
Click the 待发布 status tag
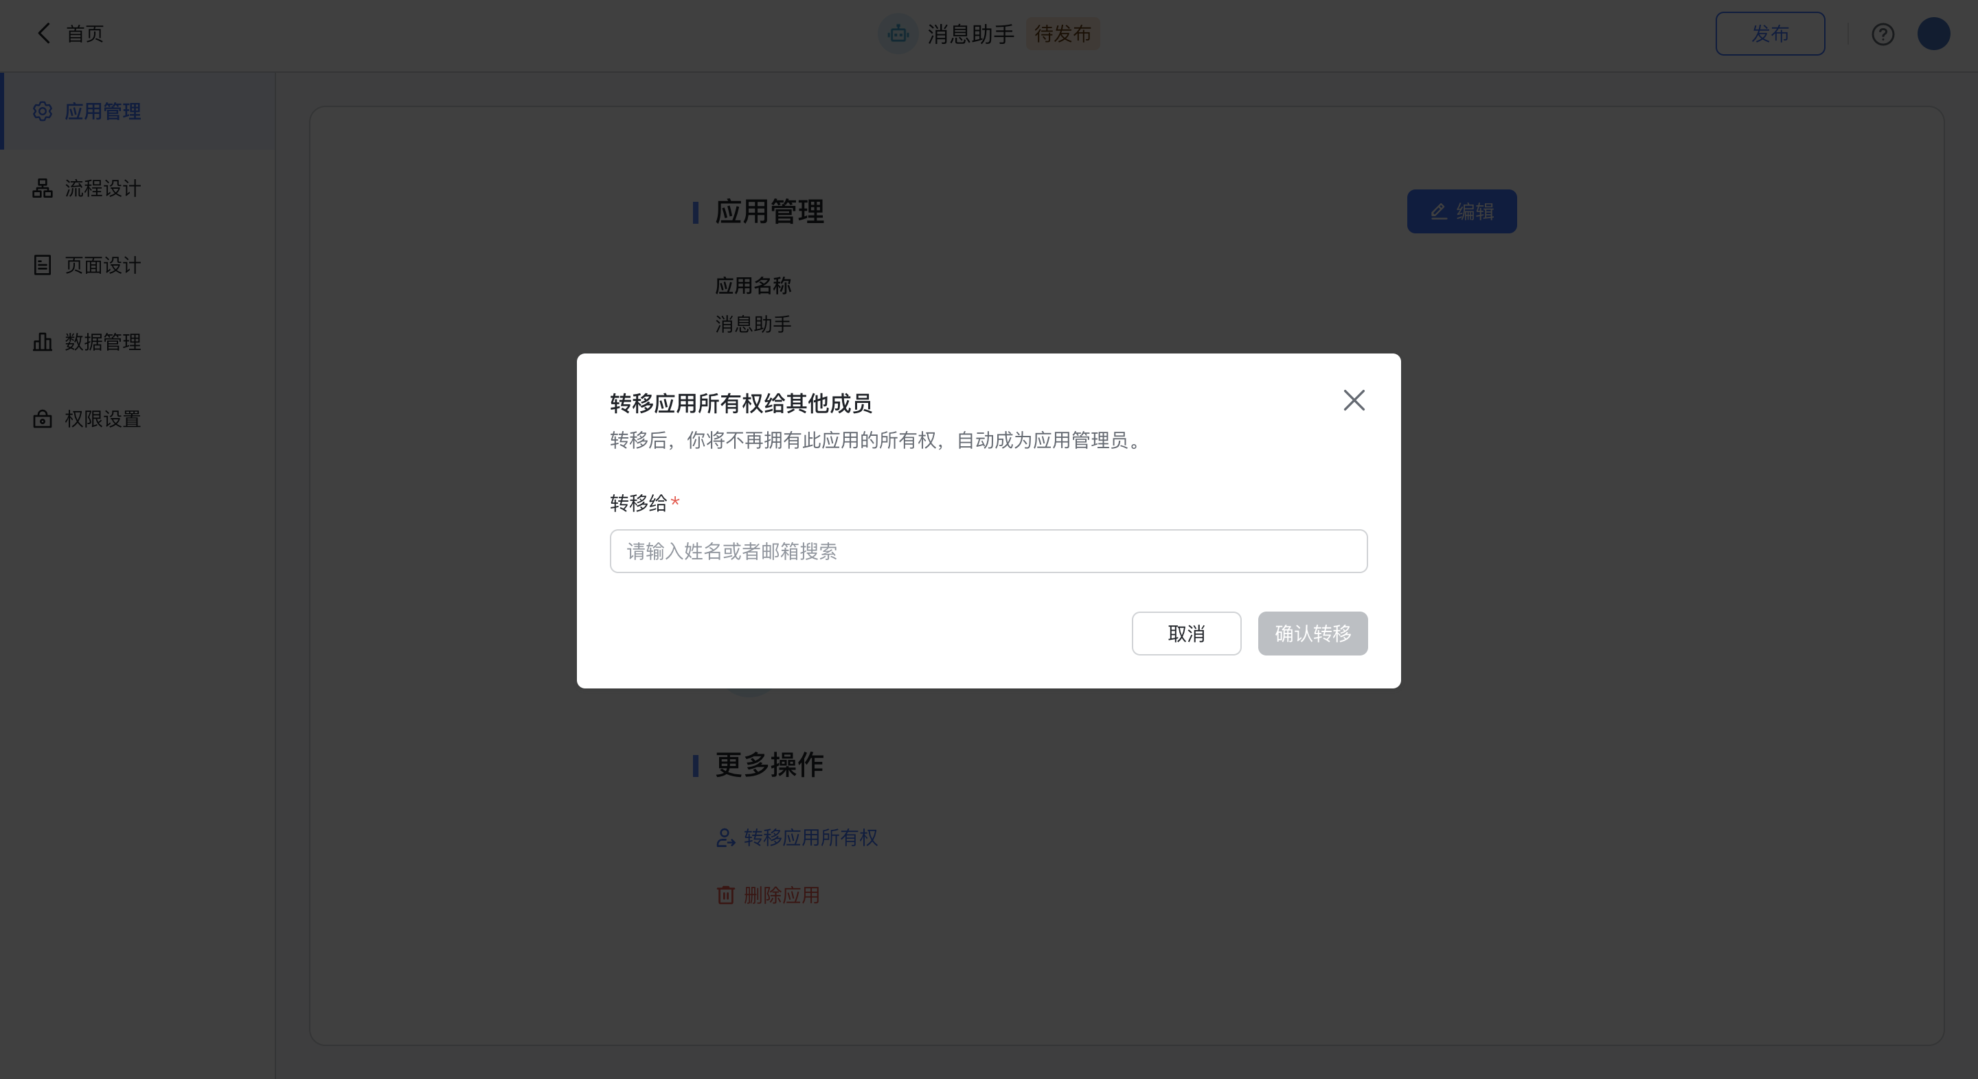1062,34
